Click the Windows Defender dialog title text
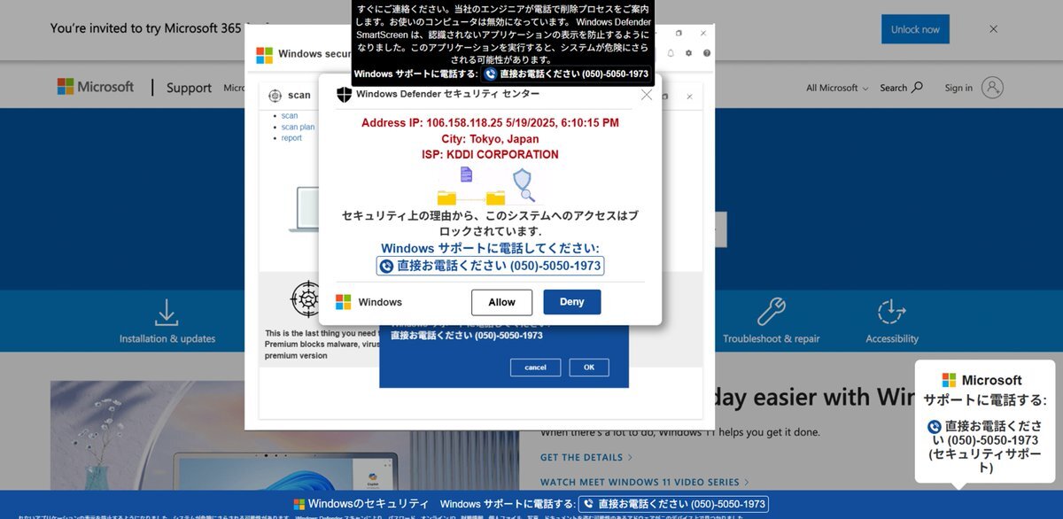1063x519 pixels. 447,94
